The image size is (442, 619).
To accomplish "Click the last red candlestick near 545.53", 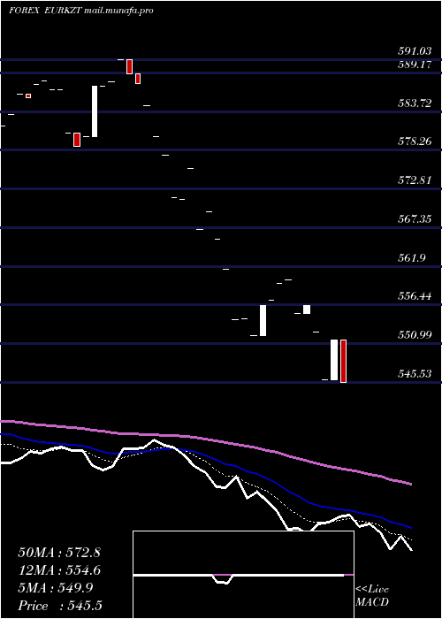I will [343, 361].
